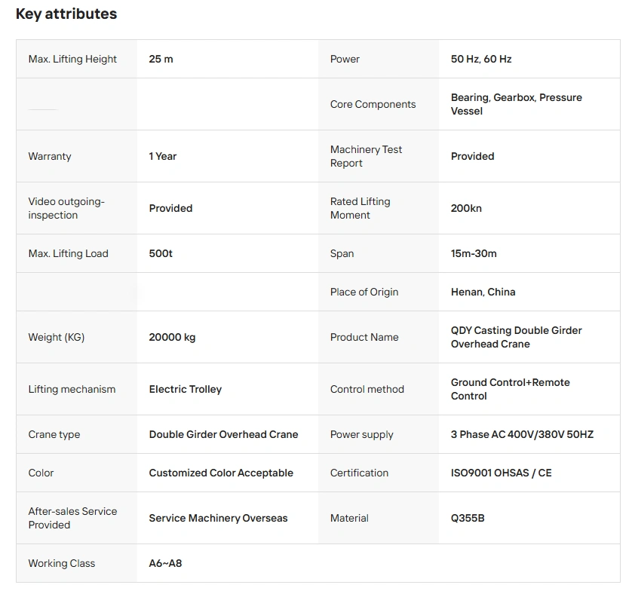The height and width of the screenshot is (591, 632).
Task: Select the Max. Lifting Height label
Action: tap(72, 59)
